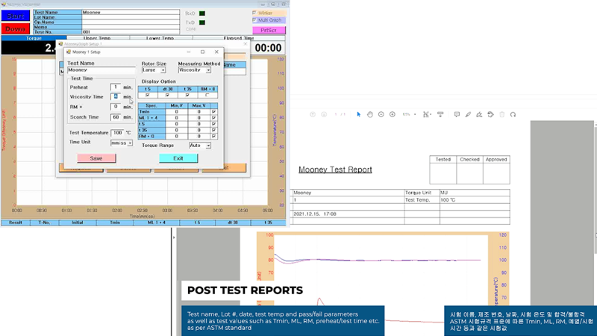Click the Memo field in main window
This screenshot has width=597, height=336.
[x=131, y=27]
